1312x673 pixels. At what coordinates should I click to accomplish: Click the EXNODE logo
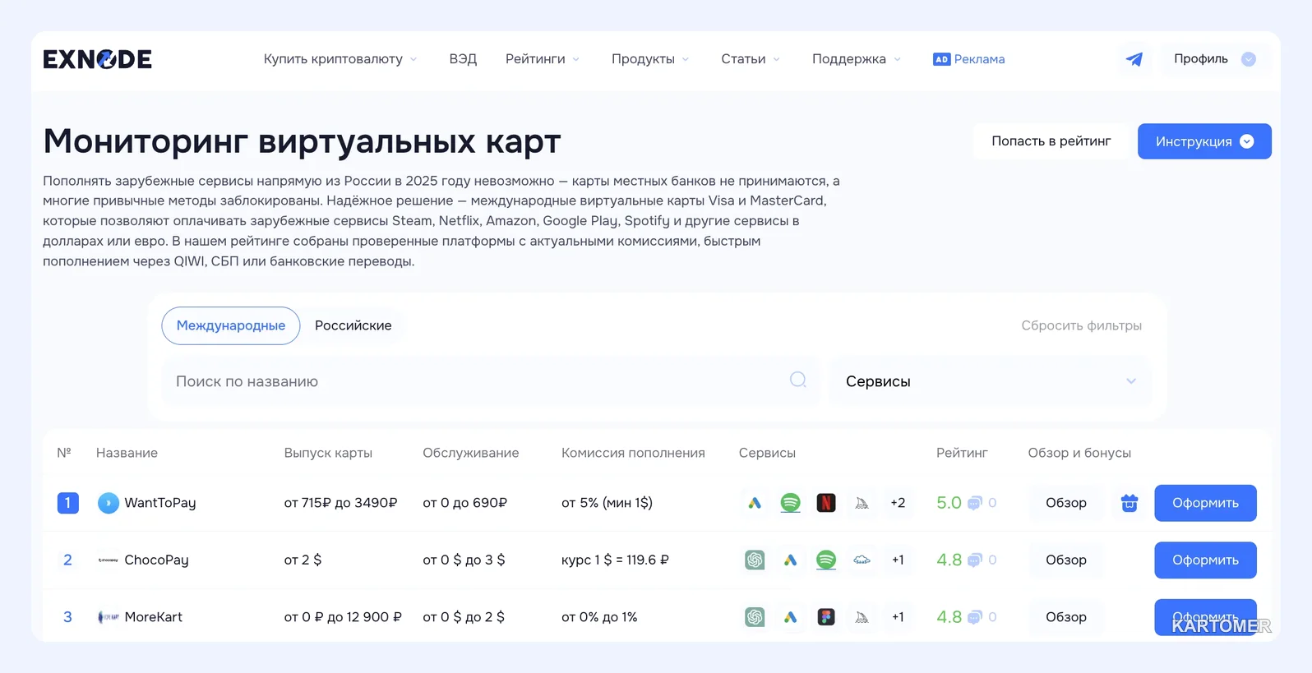click(x=97, y=59)
